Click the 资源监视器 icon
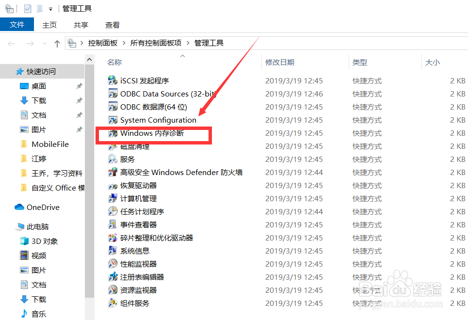This screenshot has width=468, height=320. [x=113, y=290]
